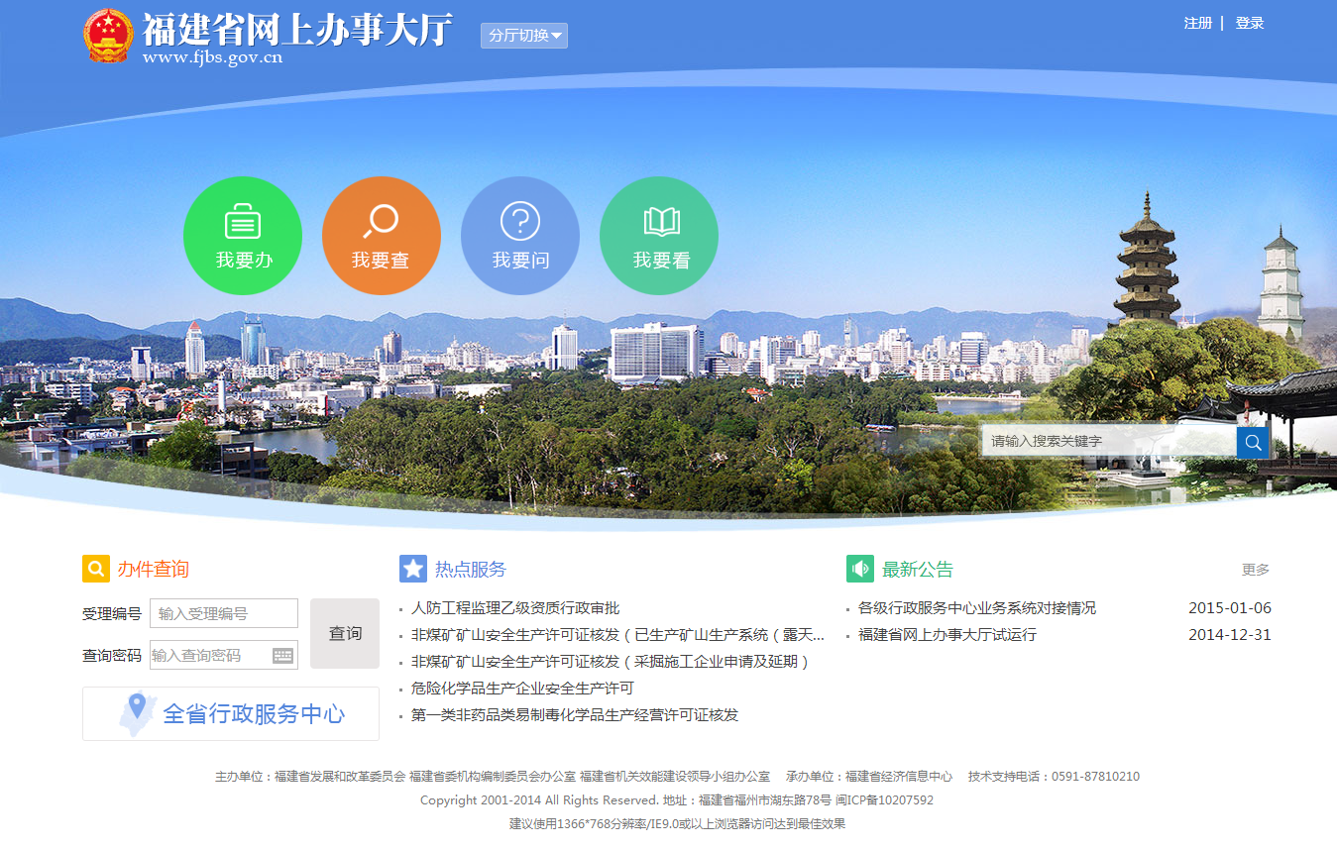The width and height of the screenshot is (1337, 850).
Task: Click the blue star 热点服务 icon
Action: pyautogui.click(x=413, y=569)
